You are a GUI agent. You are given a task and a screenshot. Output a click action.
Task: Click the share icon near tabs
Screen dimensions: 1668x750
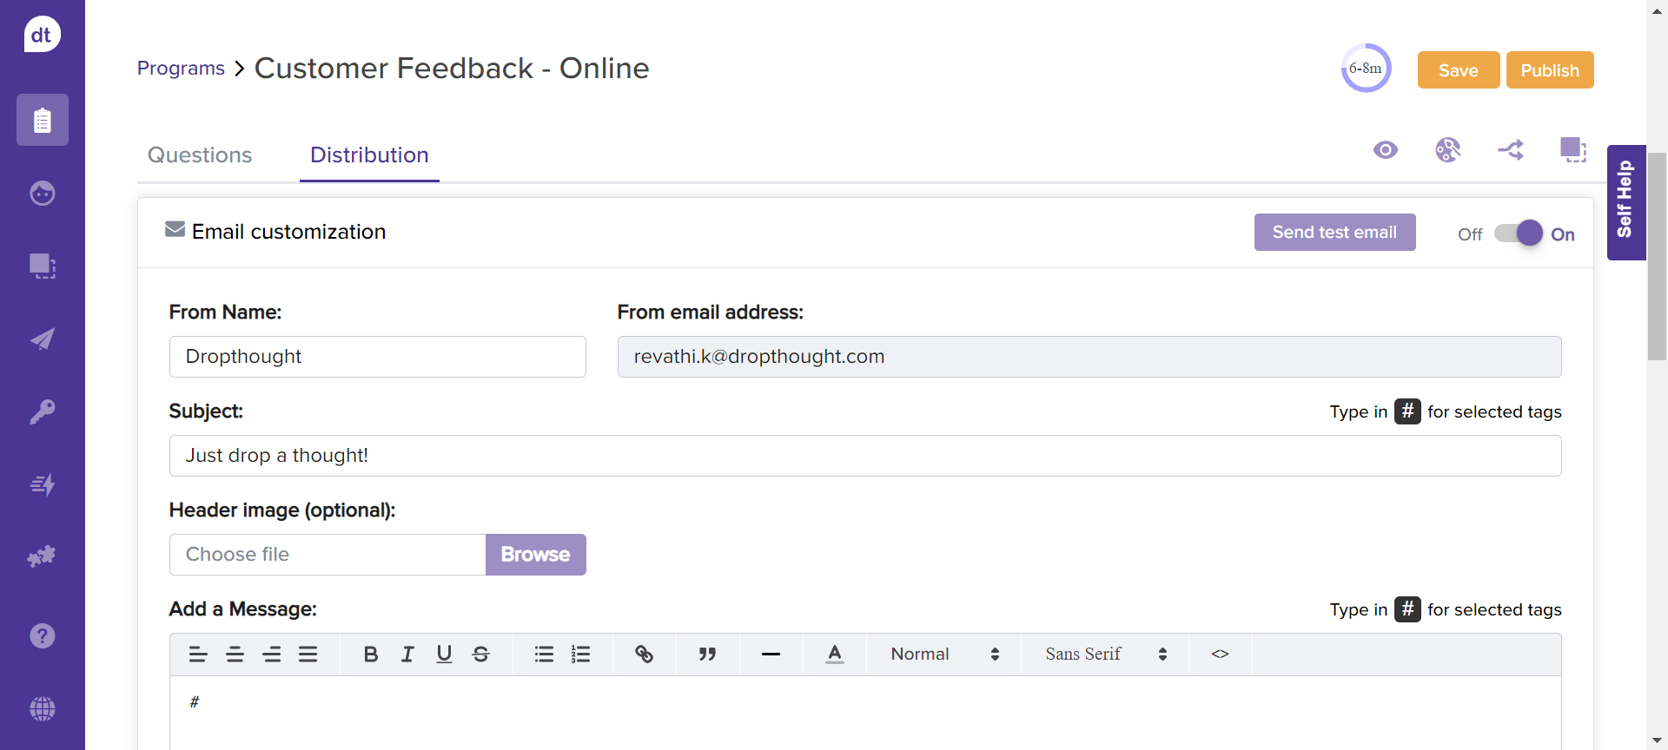pos(1511,150)
